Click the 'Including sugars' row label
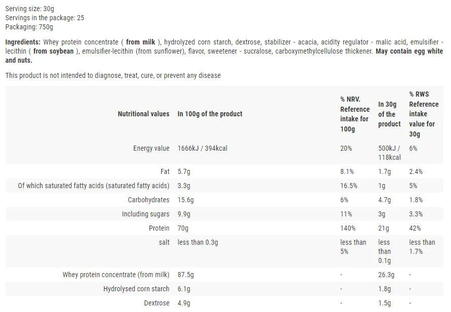Screen dimensions: 451x312 (145, 214)
